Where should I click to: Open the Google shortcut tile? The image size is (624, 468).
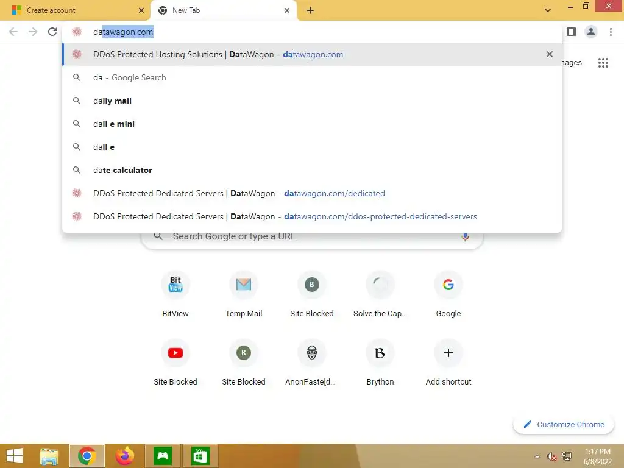click(448, 294)
